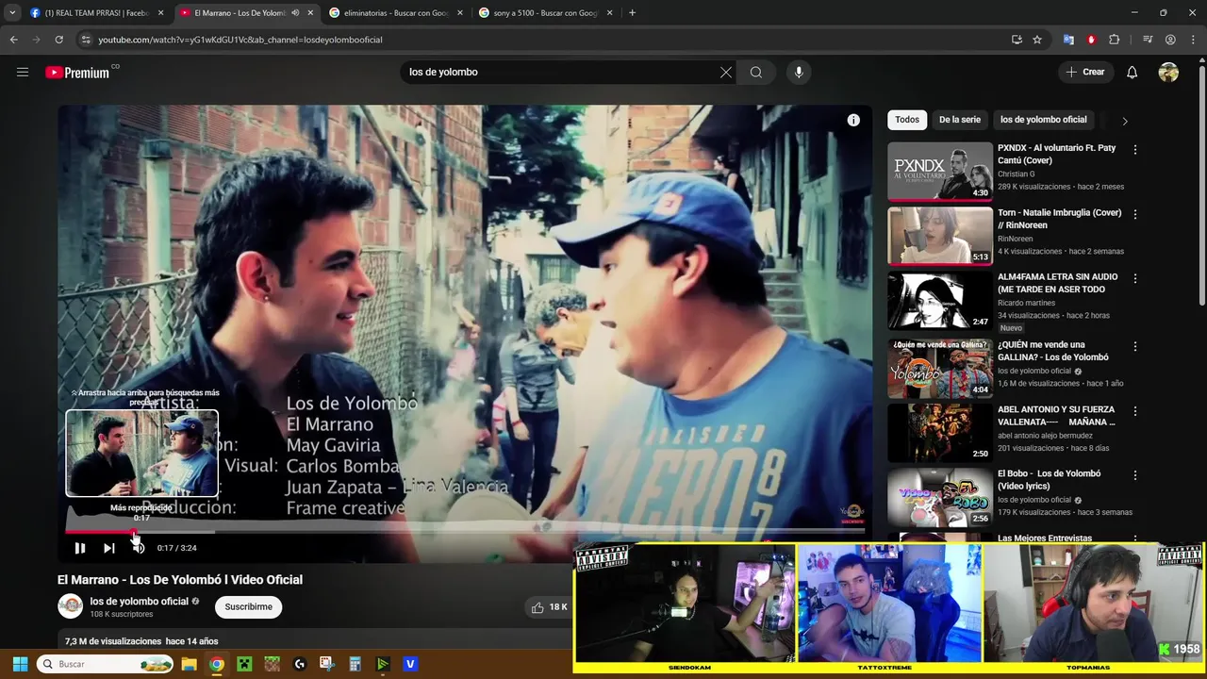Screen dimensions: 1207x679
Task: Go to YouTube Premium home logo
Action: pyautogui.click(x=78, y=73)
